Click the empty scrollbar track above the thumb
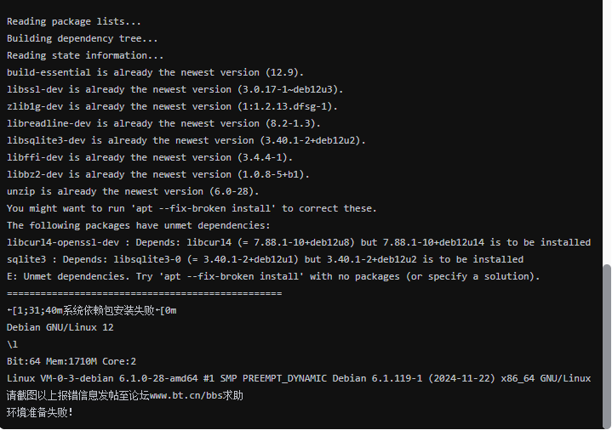Viewport: 612px width, 430px height. [606, 127]
